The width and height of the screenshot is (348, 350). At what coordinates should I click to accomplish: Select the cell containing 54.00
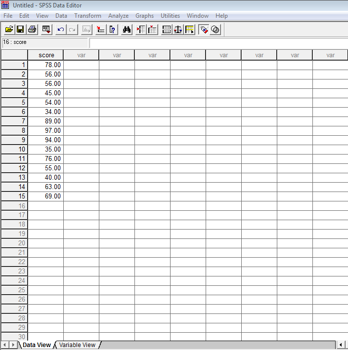coord(45,103)
